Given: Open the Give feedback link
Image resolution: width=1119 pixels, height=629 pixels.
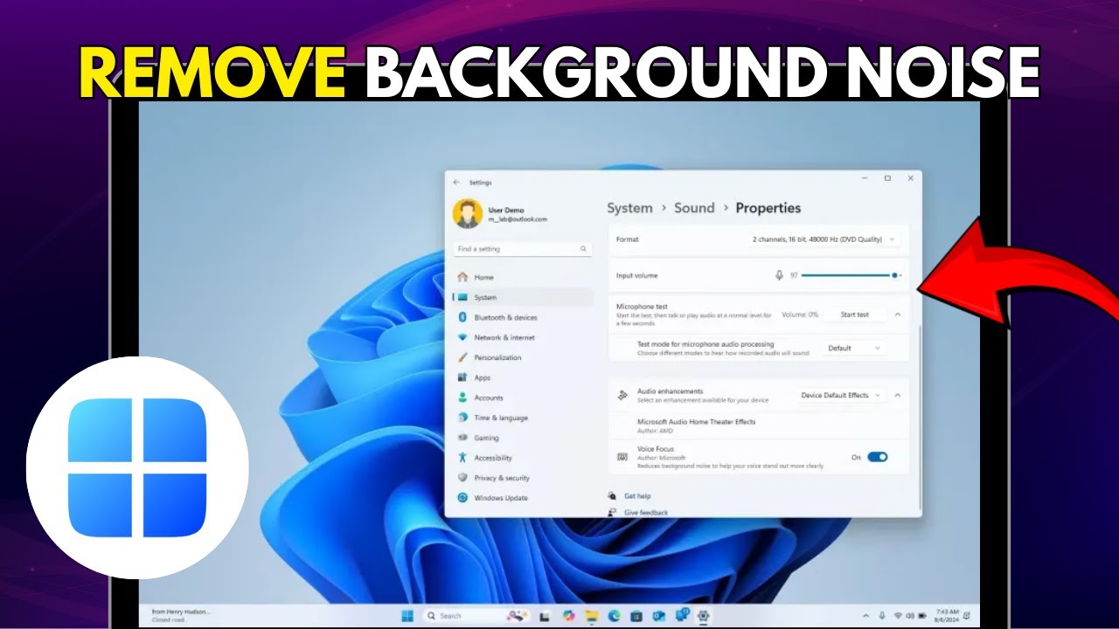Looking at the screenshot, I should pyautogui.click(x=646, y=512).
